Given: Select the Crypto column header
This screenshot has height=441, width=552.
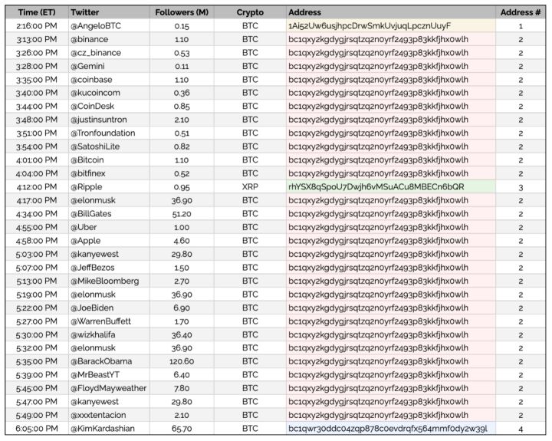Looking at the screenshot, I should [x=250, y=13].
